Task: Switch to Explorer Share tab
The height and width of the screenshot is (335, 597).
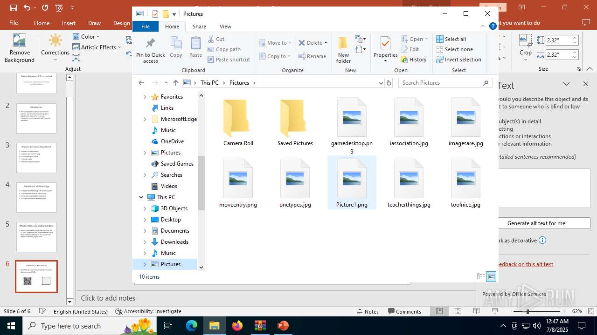Action: (x=199, y=27)
